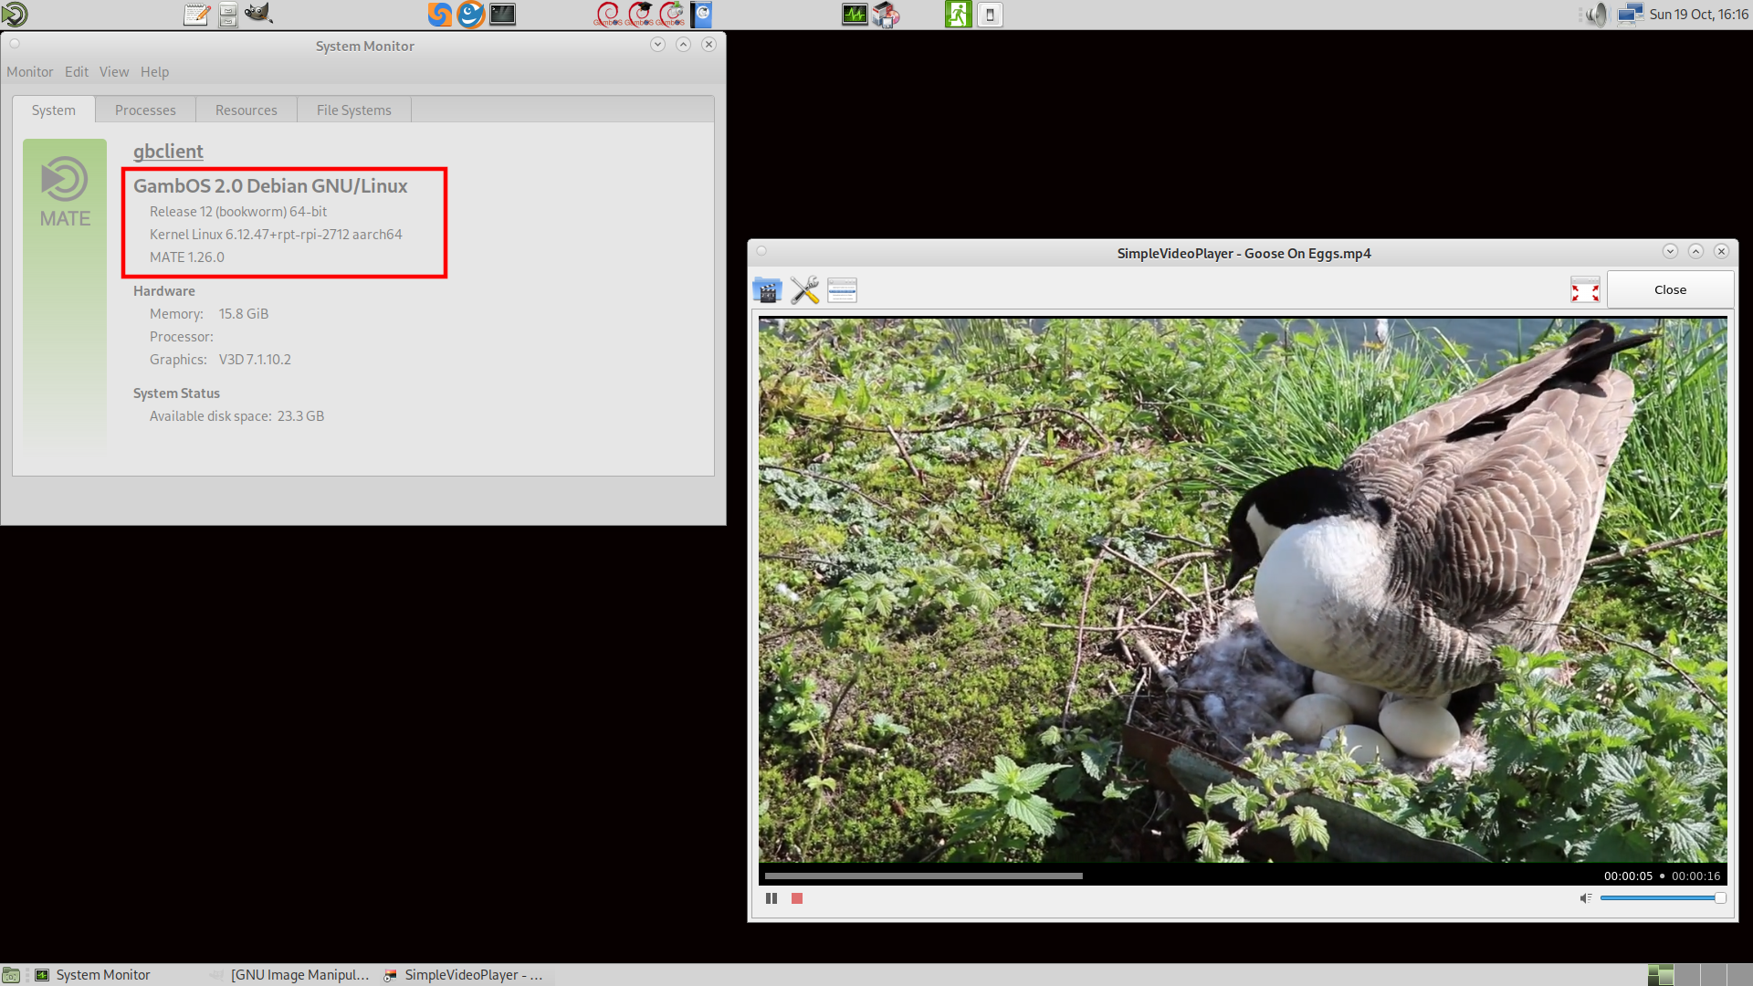Viewport: 1753px width, 986px height.
Task: Open the System Monitor panel icon
Action: [853, 15]
